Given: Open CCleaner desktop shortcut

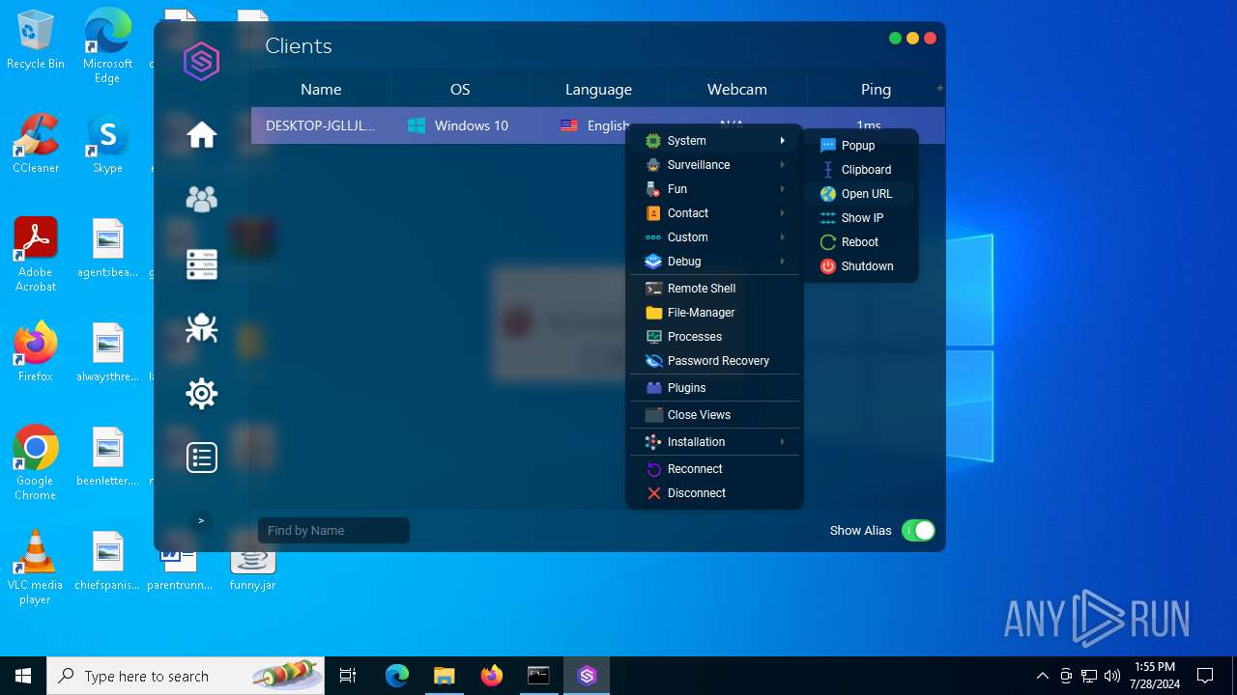Looking at the screenshot, I should click(x=36, y=144).
